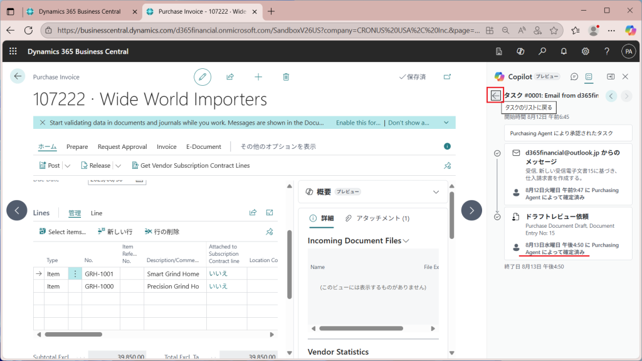The image size is (642, 361).
Task: Switch to the ホーム tab
Action: tap(47, 146)
